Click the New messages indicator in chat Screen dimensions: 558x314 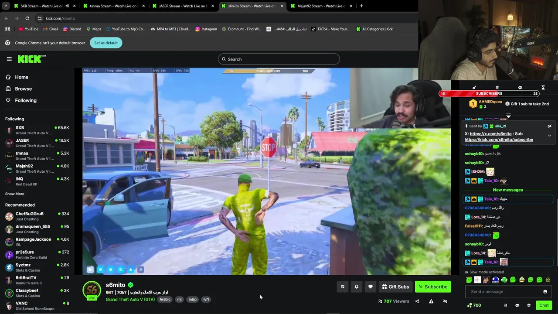[x=508, y=190]
